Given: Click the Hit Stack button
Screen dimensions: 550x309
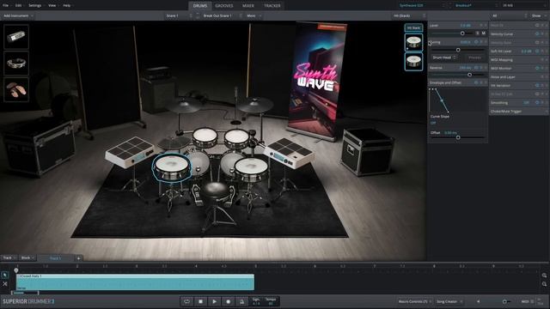Looking at the screenshot, I should click(413, 27).
